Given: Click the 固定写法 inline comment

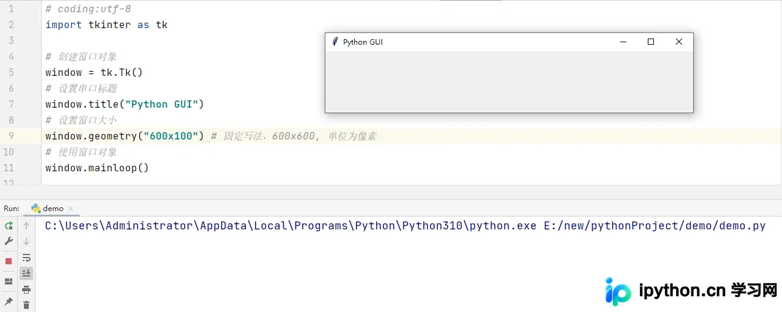Looking at the screenshot, I should (294, 136).
